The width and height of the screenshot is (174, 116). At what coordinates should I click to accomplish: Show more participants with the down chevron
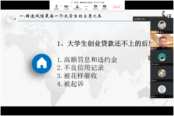pos(162,96)
